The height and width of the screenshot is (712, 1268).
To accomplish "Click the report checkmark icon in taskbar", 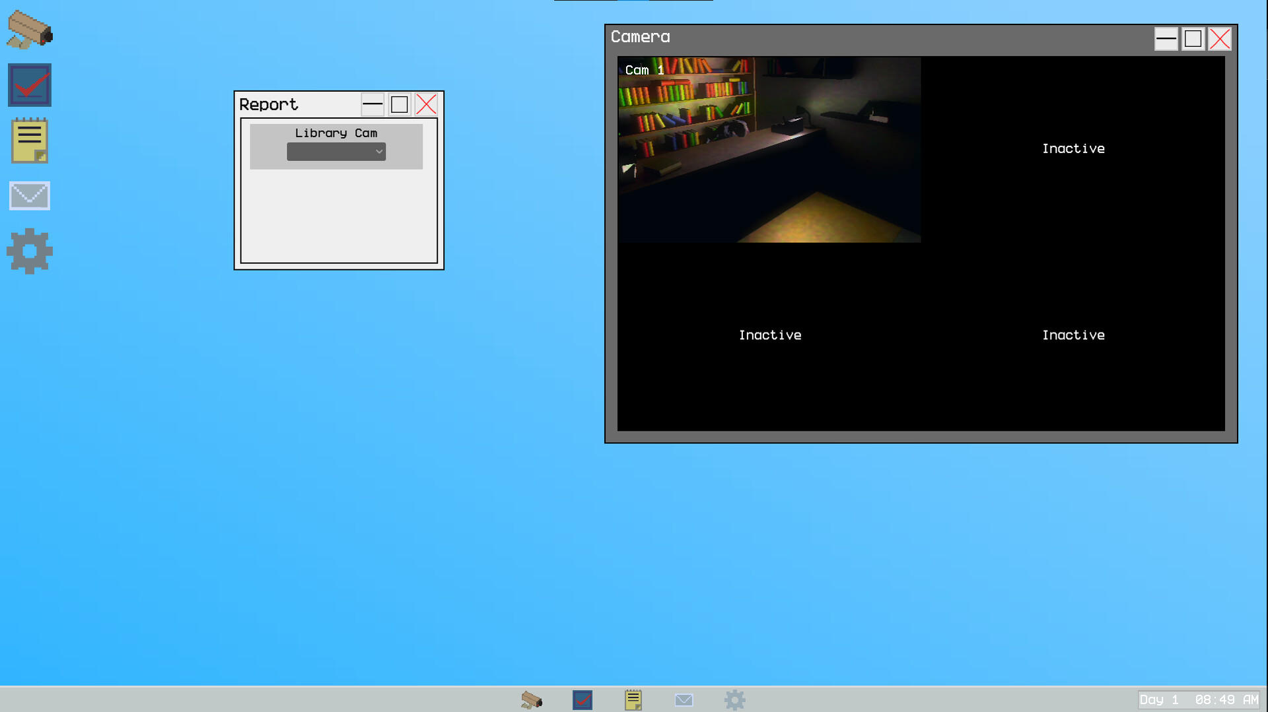I will tap(582, 699).
